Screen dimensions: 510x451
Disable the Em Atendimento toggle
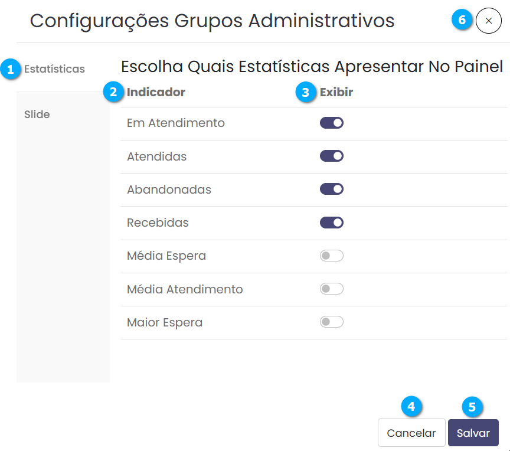pyautogui.click(x=332, y=123)
